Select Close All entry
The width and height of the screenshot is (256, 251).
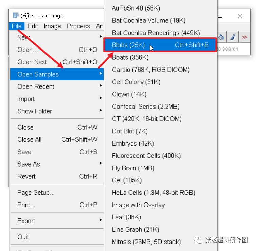[57, 139]
